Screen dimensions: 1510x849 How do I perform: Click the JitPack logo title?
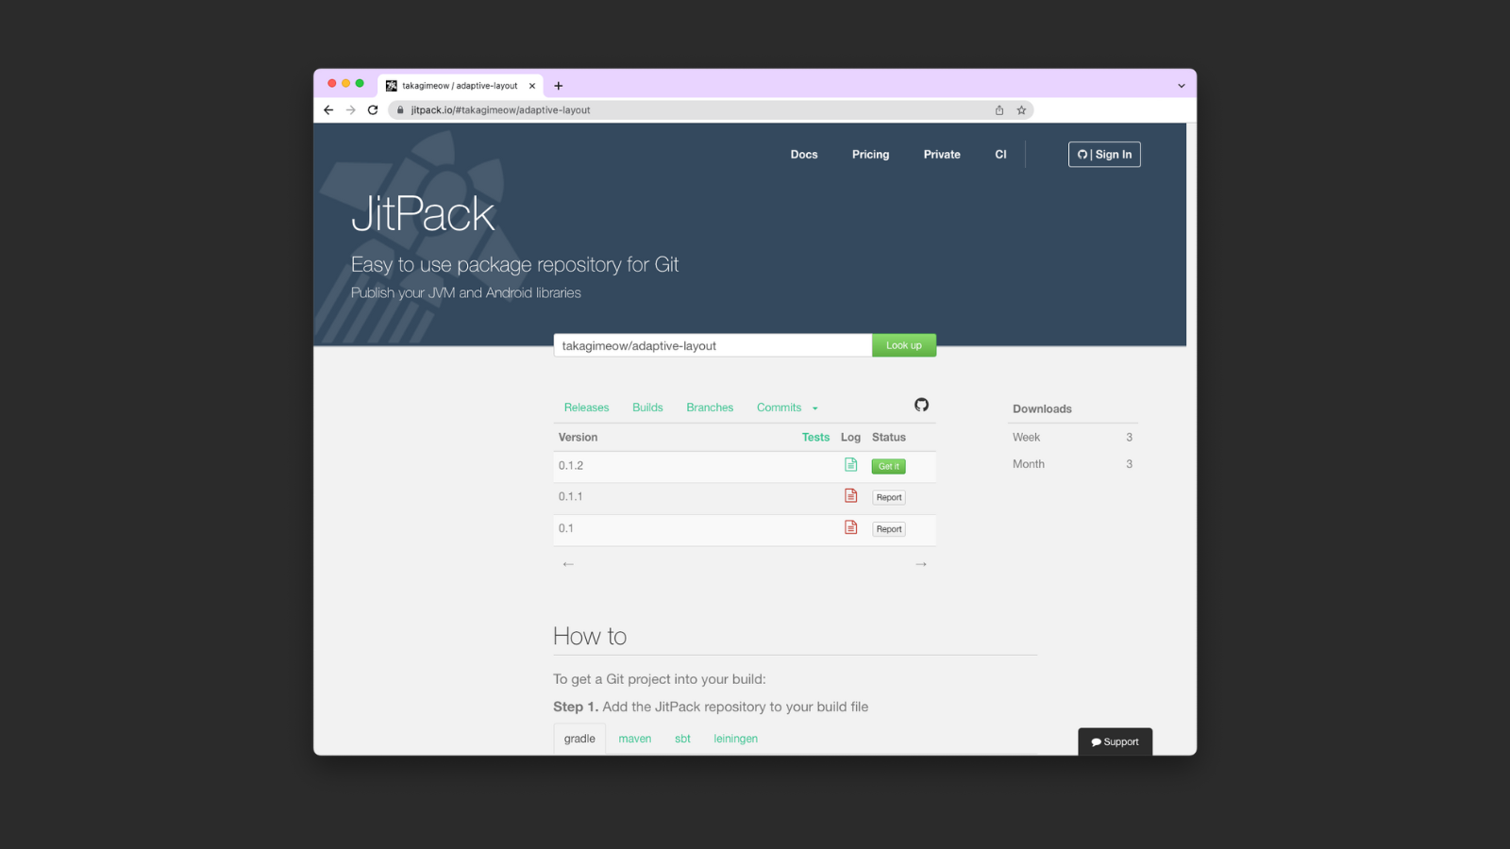[423, 213]
